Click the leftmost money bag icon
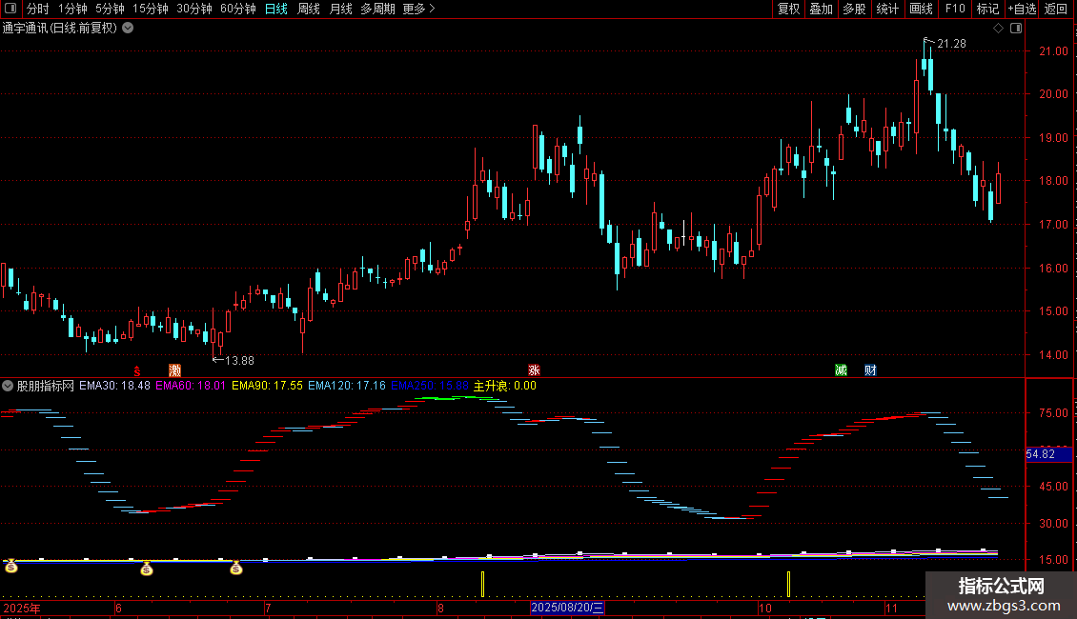Viewport: 1077px width, 619px height. point(11,567)
